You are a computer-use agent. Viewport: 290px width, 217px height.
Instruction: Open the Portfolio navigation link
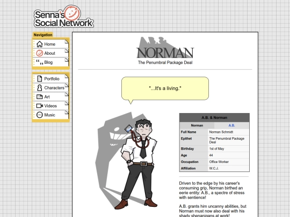click(50, 79)
